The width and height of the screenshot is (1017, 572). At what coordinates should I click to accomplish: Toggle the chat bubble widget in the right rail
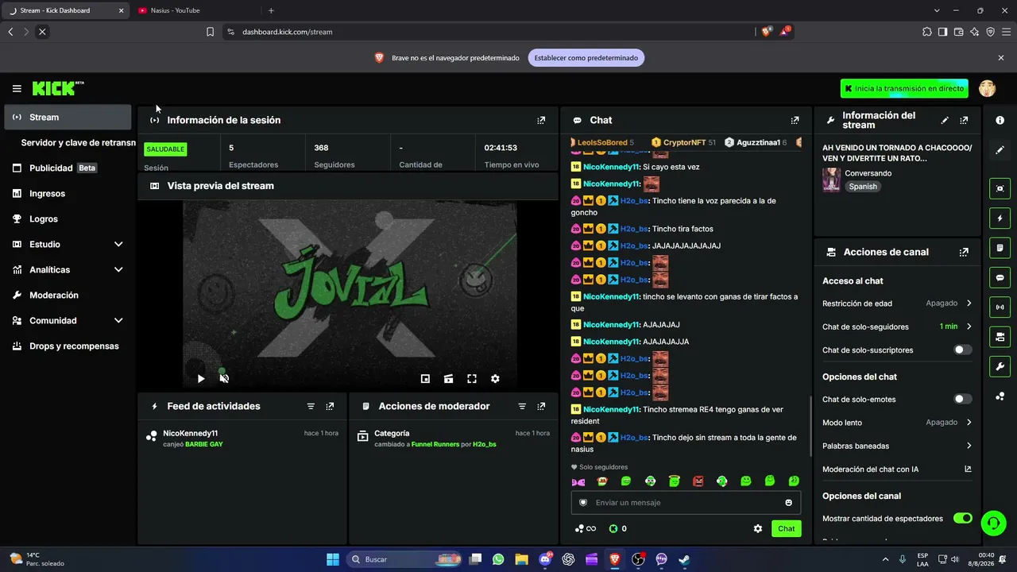1000,277
